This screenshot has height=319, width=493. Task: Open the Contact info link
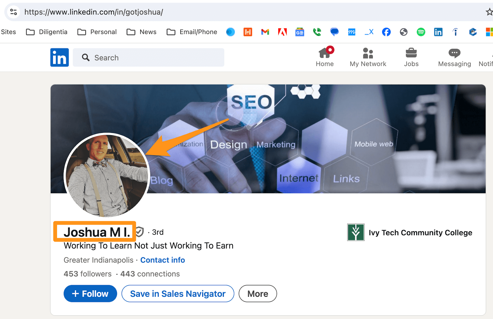click(162, 260)
